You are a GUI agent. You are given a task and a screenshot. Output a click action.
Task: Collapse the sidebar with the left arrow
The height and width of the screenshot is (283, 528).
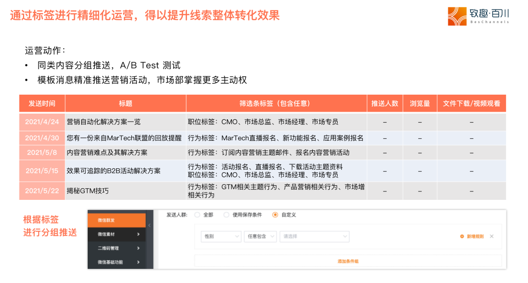(149, 225)
